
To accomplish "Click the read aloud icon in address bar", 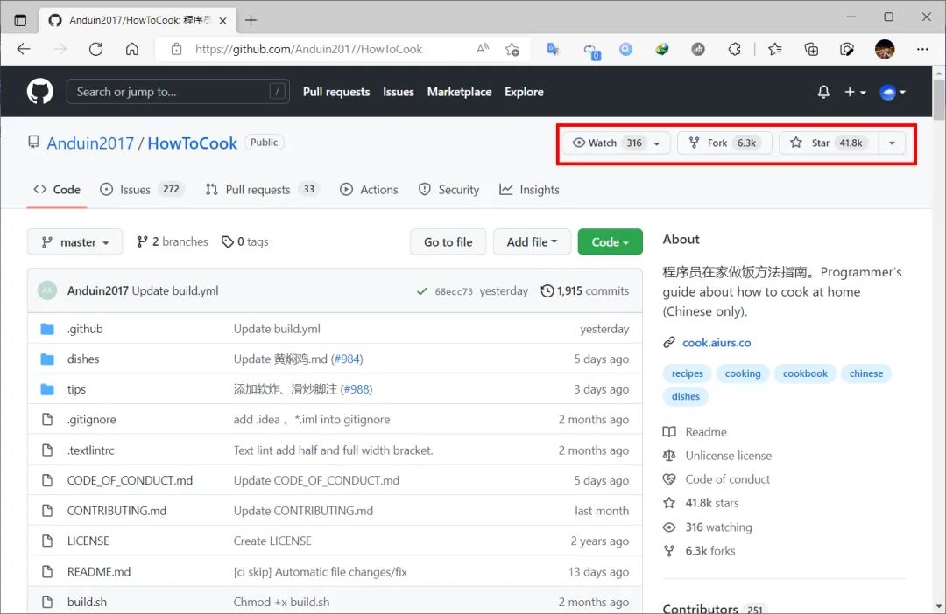I will [482, 49].
